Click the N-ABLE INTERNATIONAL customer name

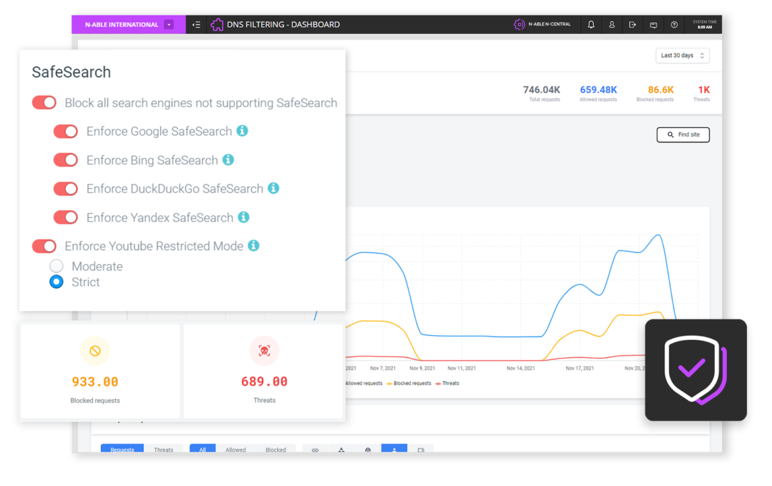click(122, 24)
